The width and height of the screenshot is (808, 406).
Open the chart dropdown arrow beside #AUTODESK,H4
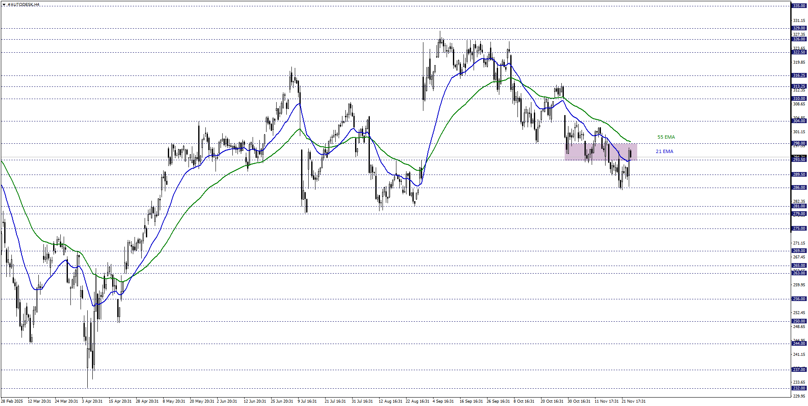click(x=3, y=5)
